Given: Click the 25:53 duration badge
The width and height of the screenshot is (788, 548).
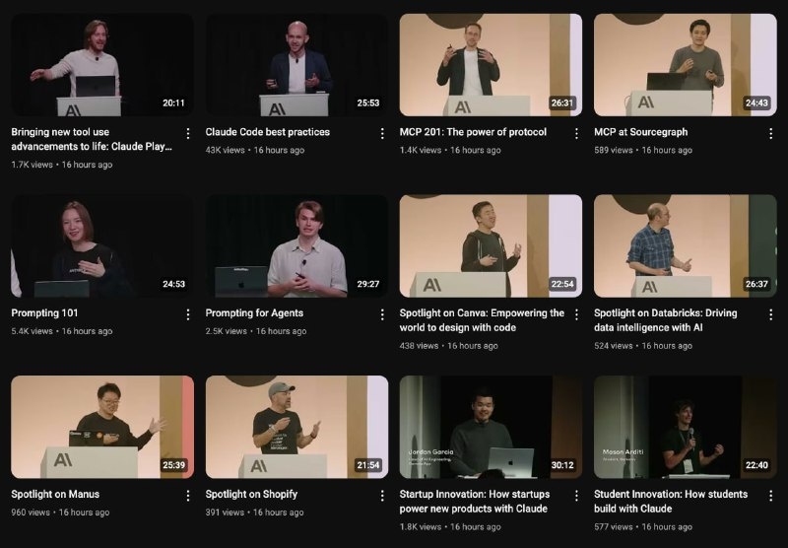Looking at the screenshot, I should (367, 103).
